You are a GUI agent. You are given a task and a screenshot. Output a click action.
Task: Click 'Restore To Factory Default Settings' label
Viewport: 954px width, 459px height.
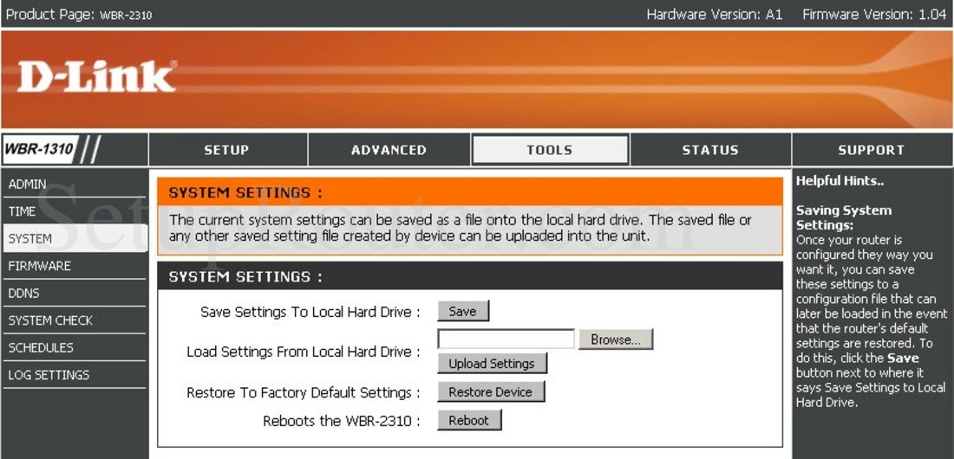[304, 392]
